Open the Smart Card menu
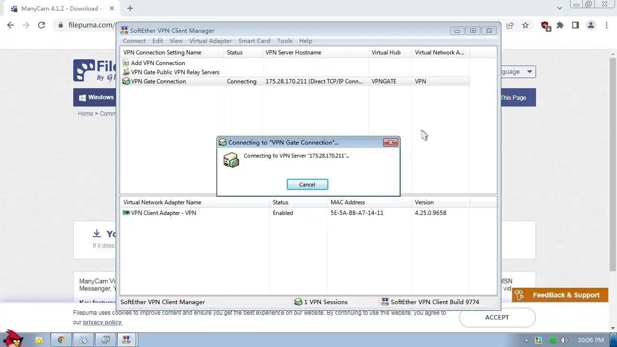The height and width of the screenshot is (347, 617). [254, 41]
